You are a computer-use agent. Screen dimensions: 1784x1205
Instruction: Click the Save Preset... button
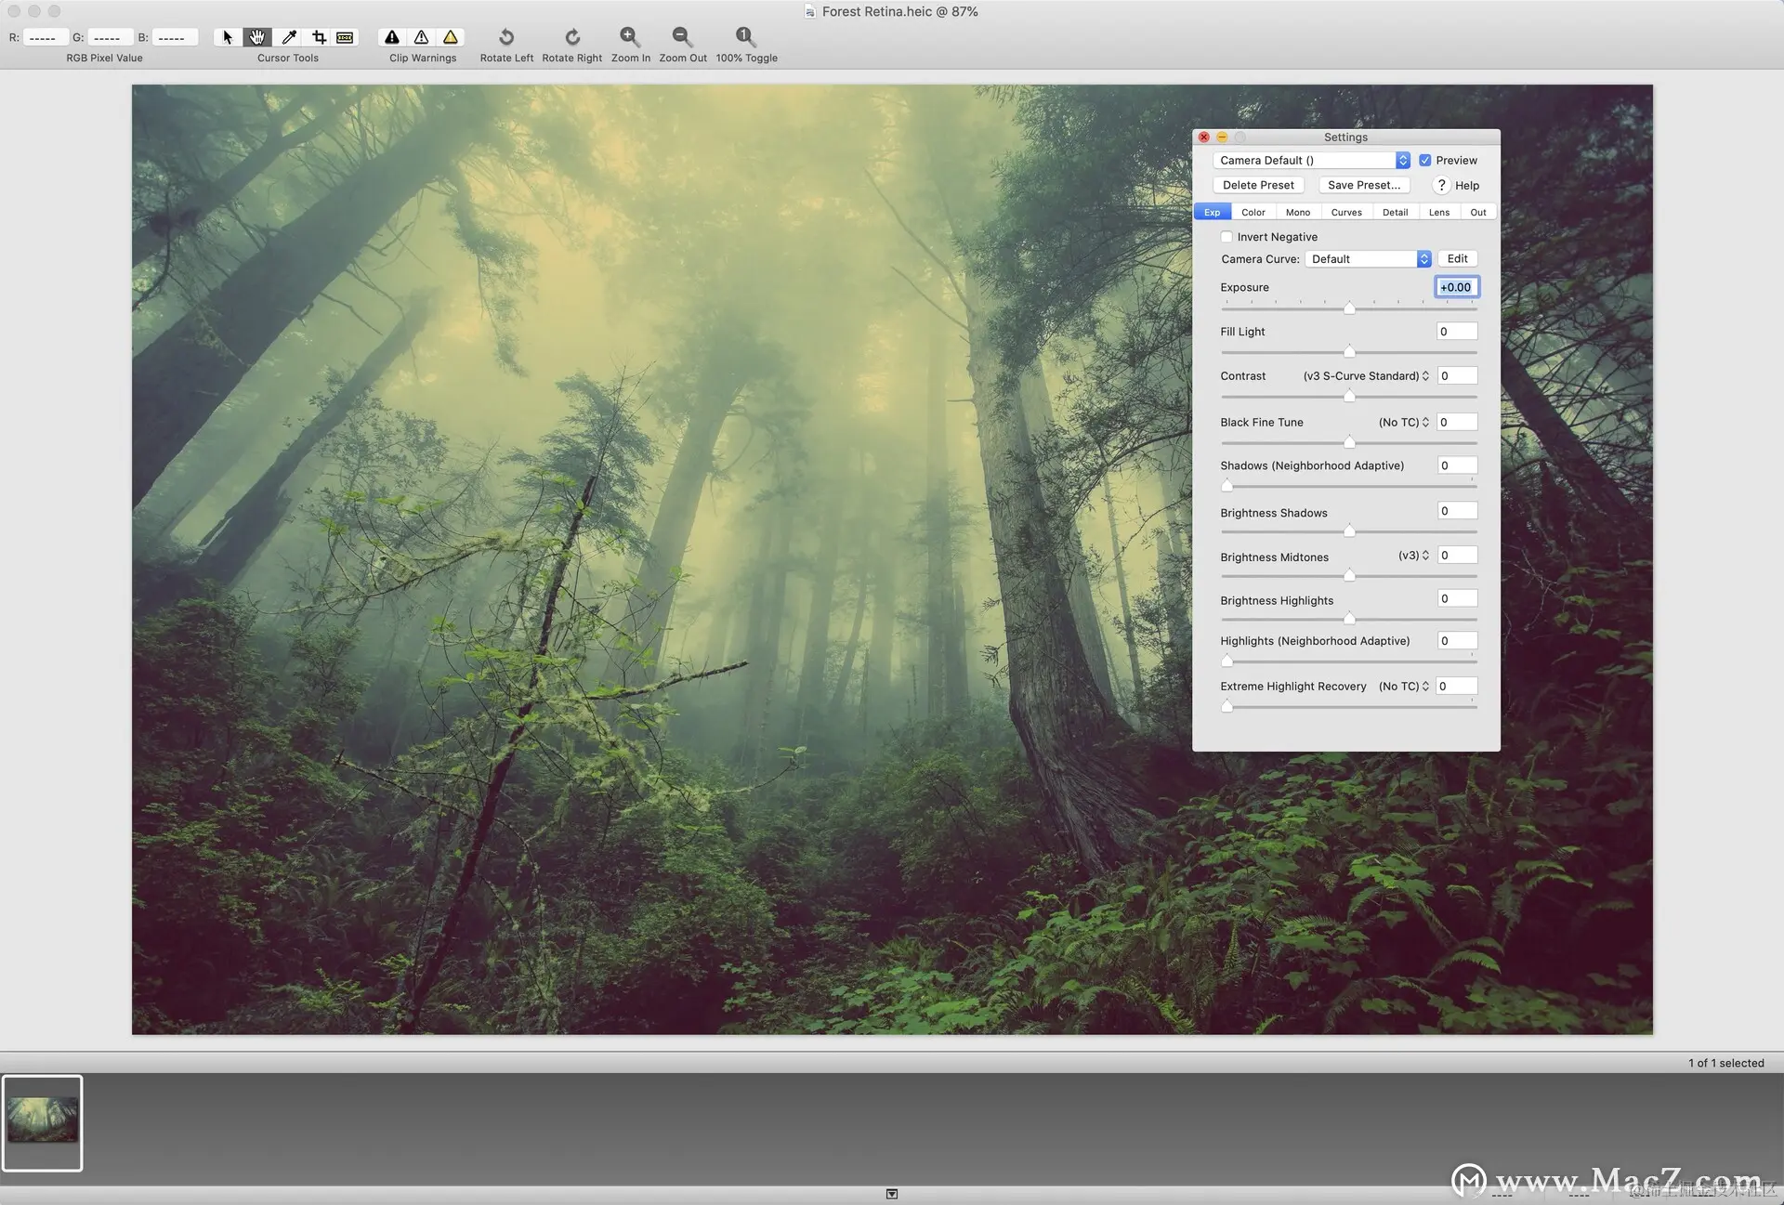pyautogui.click(x=1364, y=186)
